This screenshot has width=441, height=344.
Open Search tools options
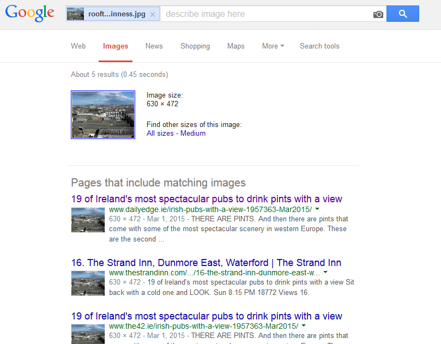[x=319, y=46]
